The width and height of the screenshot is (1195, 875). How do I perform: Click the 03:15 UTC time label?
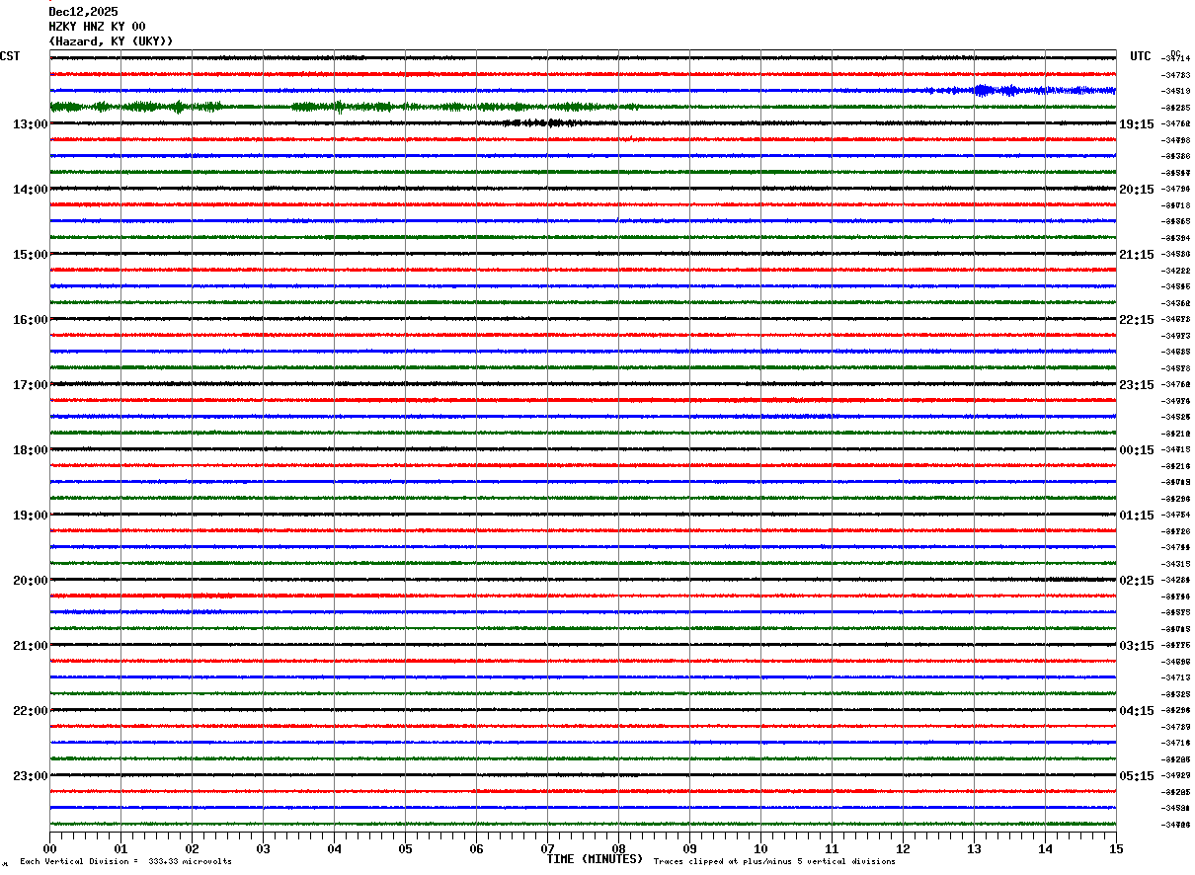(1137, 646)
